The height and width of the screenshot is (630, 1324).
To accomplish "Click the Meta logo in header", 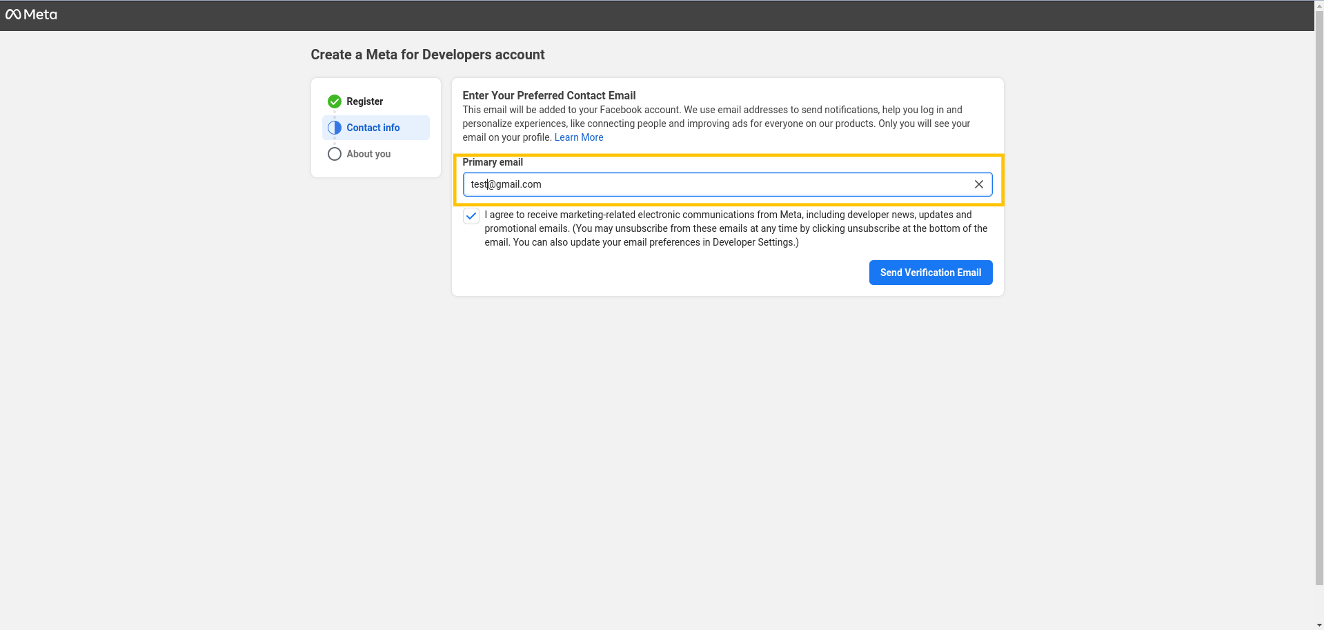I will pos(31,14).
